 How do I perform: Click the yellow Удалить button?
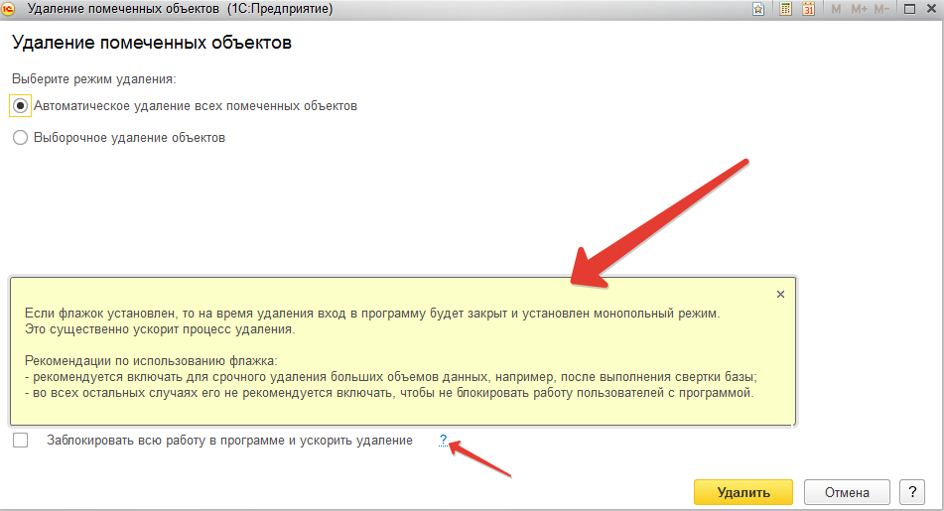point(742,492)
